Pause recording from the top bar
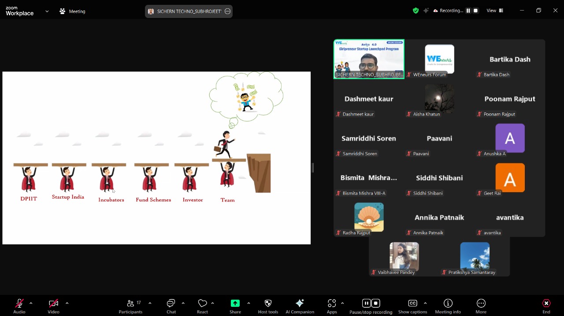 point(468,11)
